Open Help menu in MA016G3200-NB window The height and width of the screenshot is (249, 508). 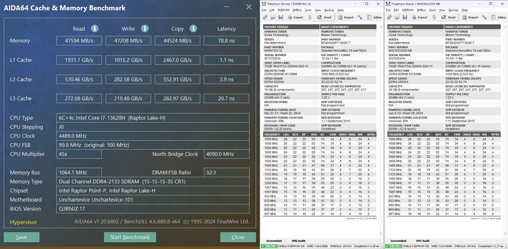point(465,10)
